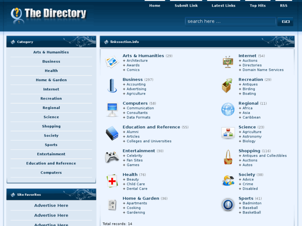Open the Astronomy subcategory link
Image resolution: width=302 pixels, height=226 pixels.
tap(252, 136)
